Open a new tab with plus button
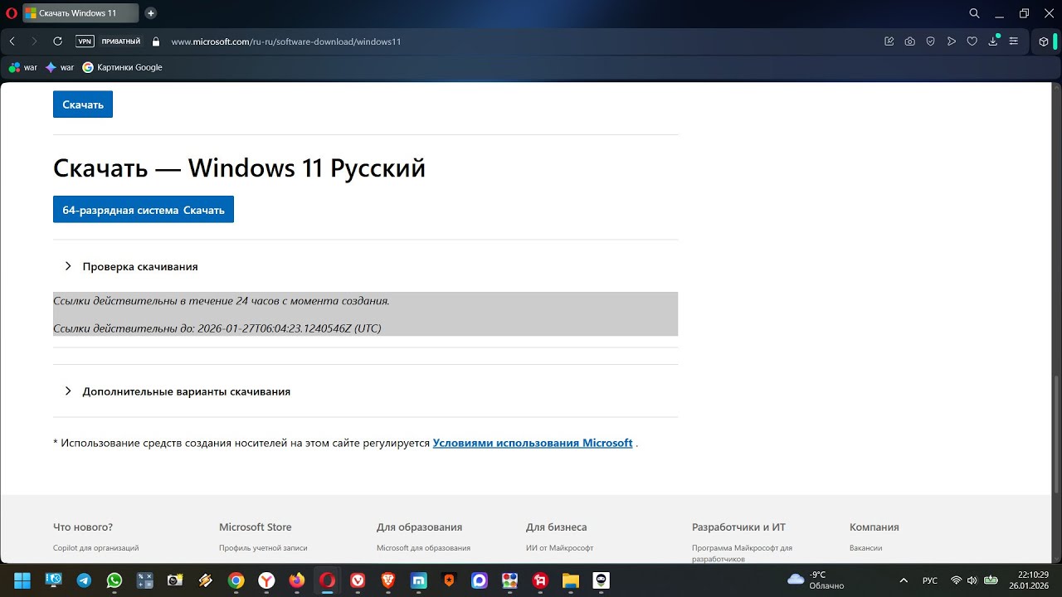Image resolution: width=1062 pixels, height=597 pixels. click(x=151, y=13)
